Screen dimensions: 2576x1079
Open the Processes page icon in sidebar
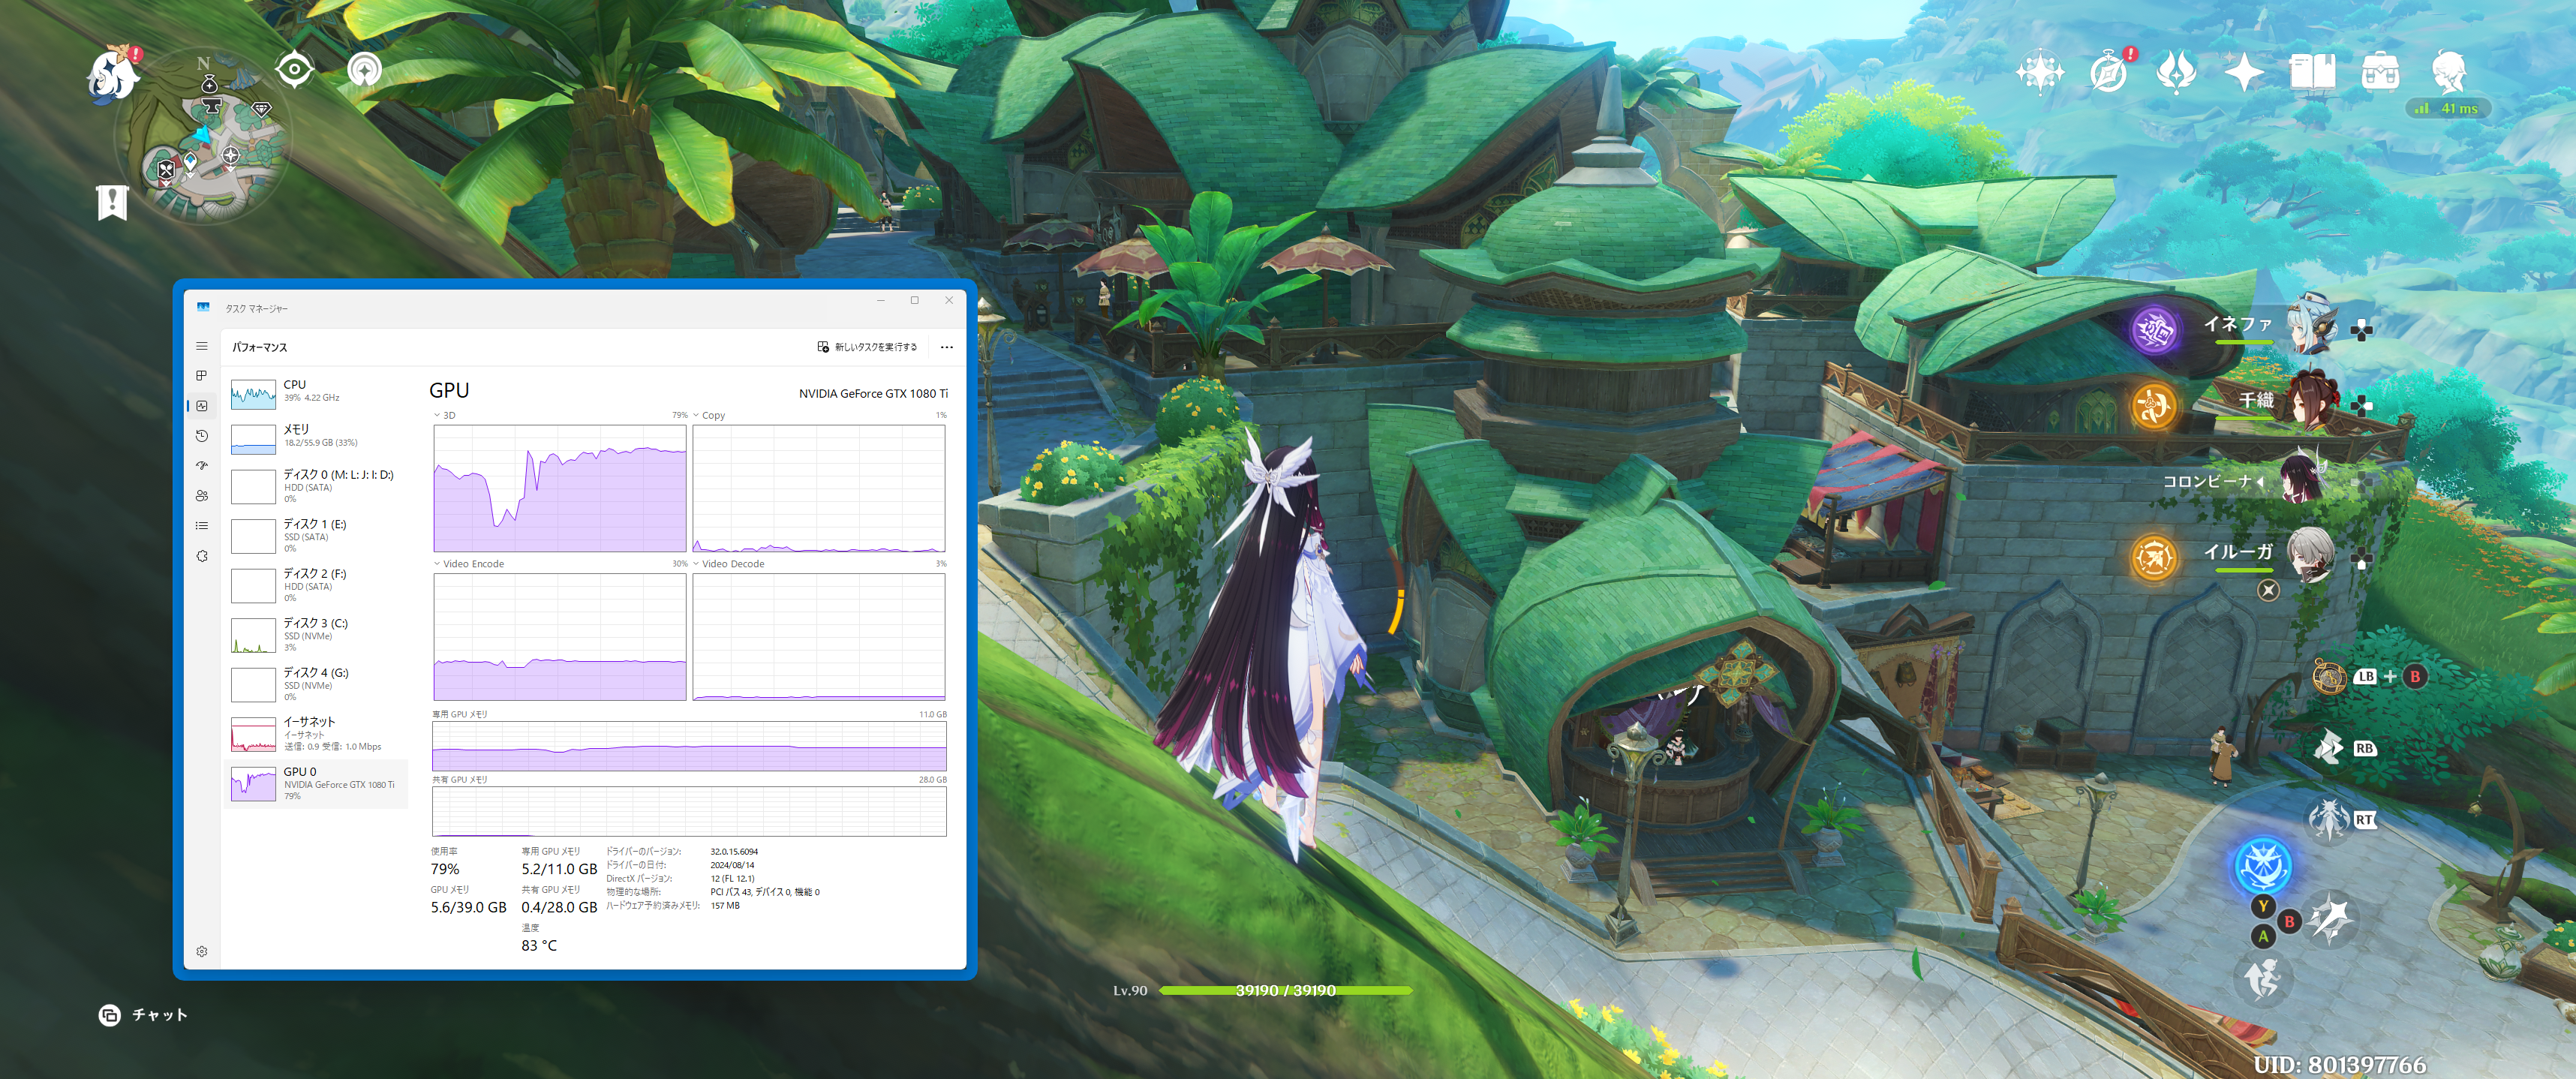point(202,376)
